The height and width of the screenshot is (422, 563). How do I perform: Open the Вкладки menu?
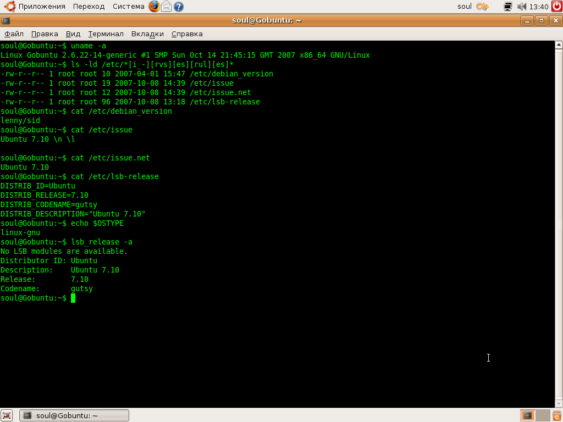pyautogui.click(x=147, y=34)
